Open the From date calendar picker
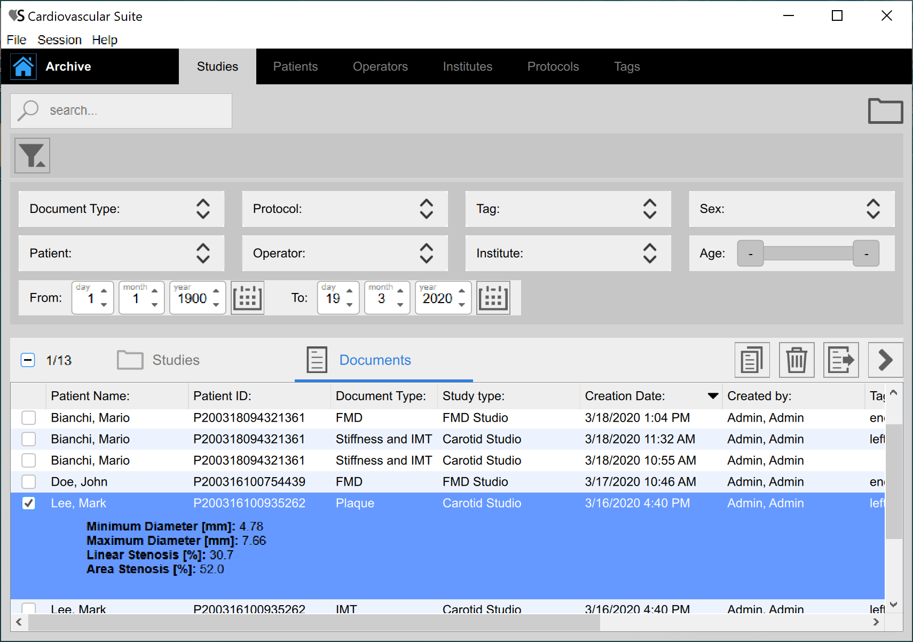The width and height of the screenshot is (913, 642). (247, 298)
